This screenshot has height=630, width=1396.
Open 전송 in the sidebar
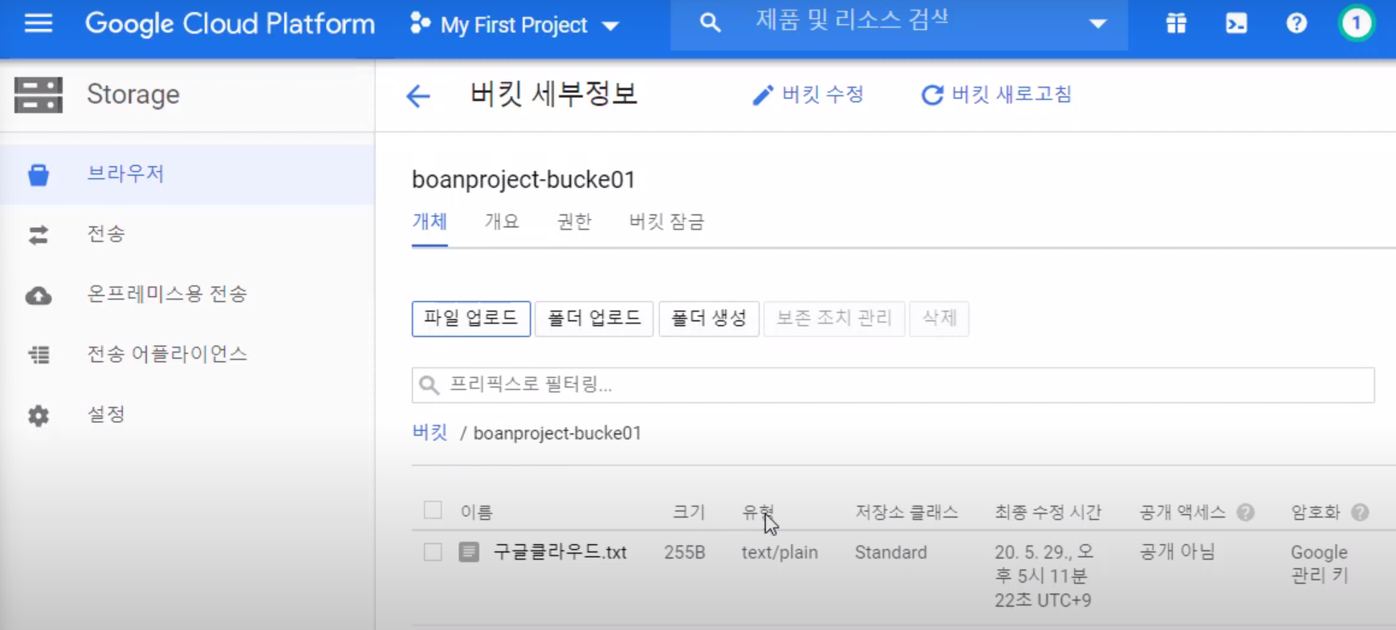(187, 234)
